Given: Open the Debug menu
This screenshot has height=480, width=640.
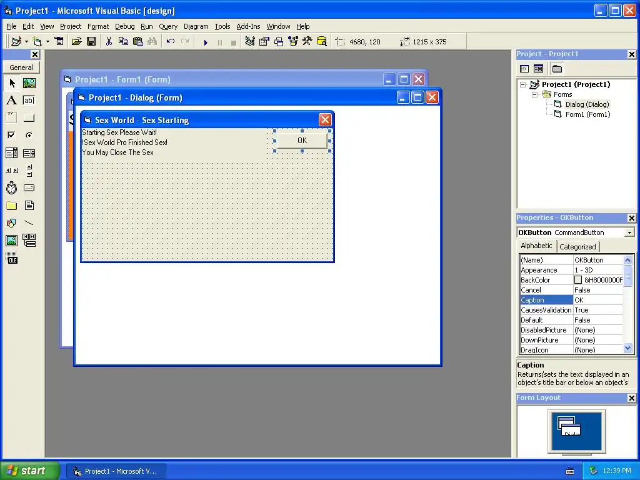Looking at the screenshot, I should click(124, 26).
